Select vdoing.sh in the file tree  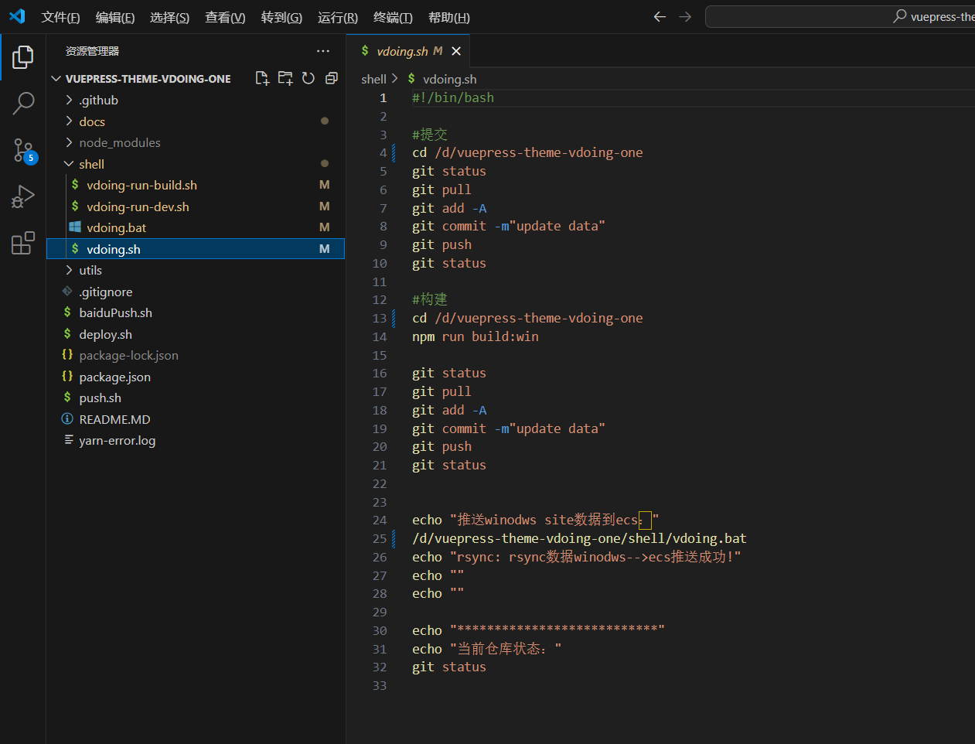(196, 249)
